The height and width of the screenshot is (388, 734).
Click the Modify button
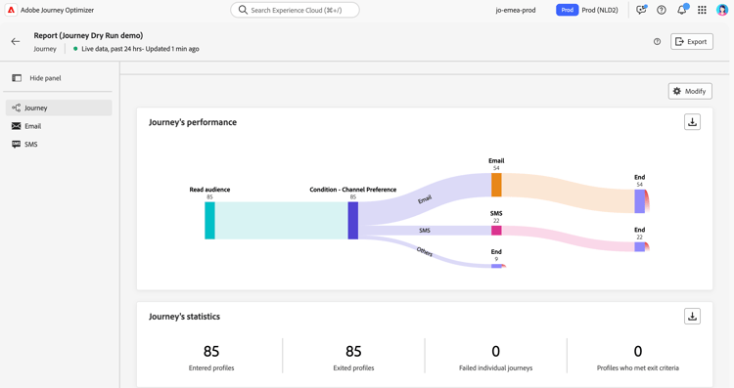tap(690, 91)
